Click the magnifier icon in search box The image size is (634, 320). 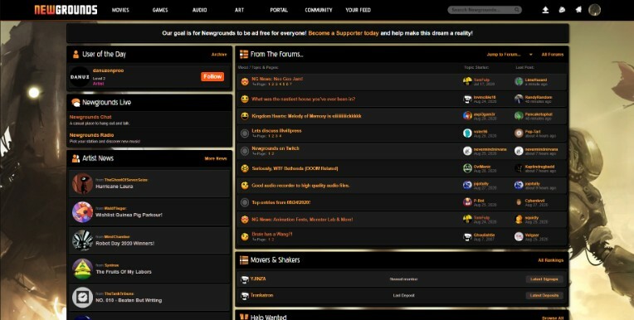tap(517, 10)
